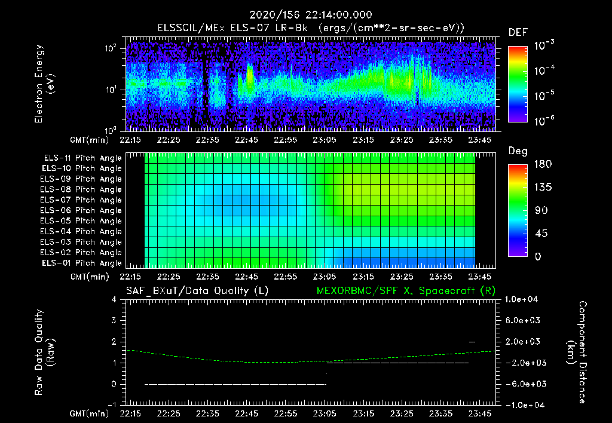Click the 4 tick on Raw Data Quality axis
Image resolution: width=612 pixels, height=423 pixels.
tap(114, 300)
